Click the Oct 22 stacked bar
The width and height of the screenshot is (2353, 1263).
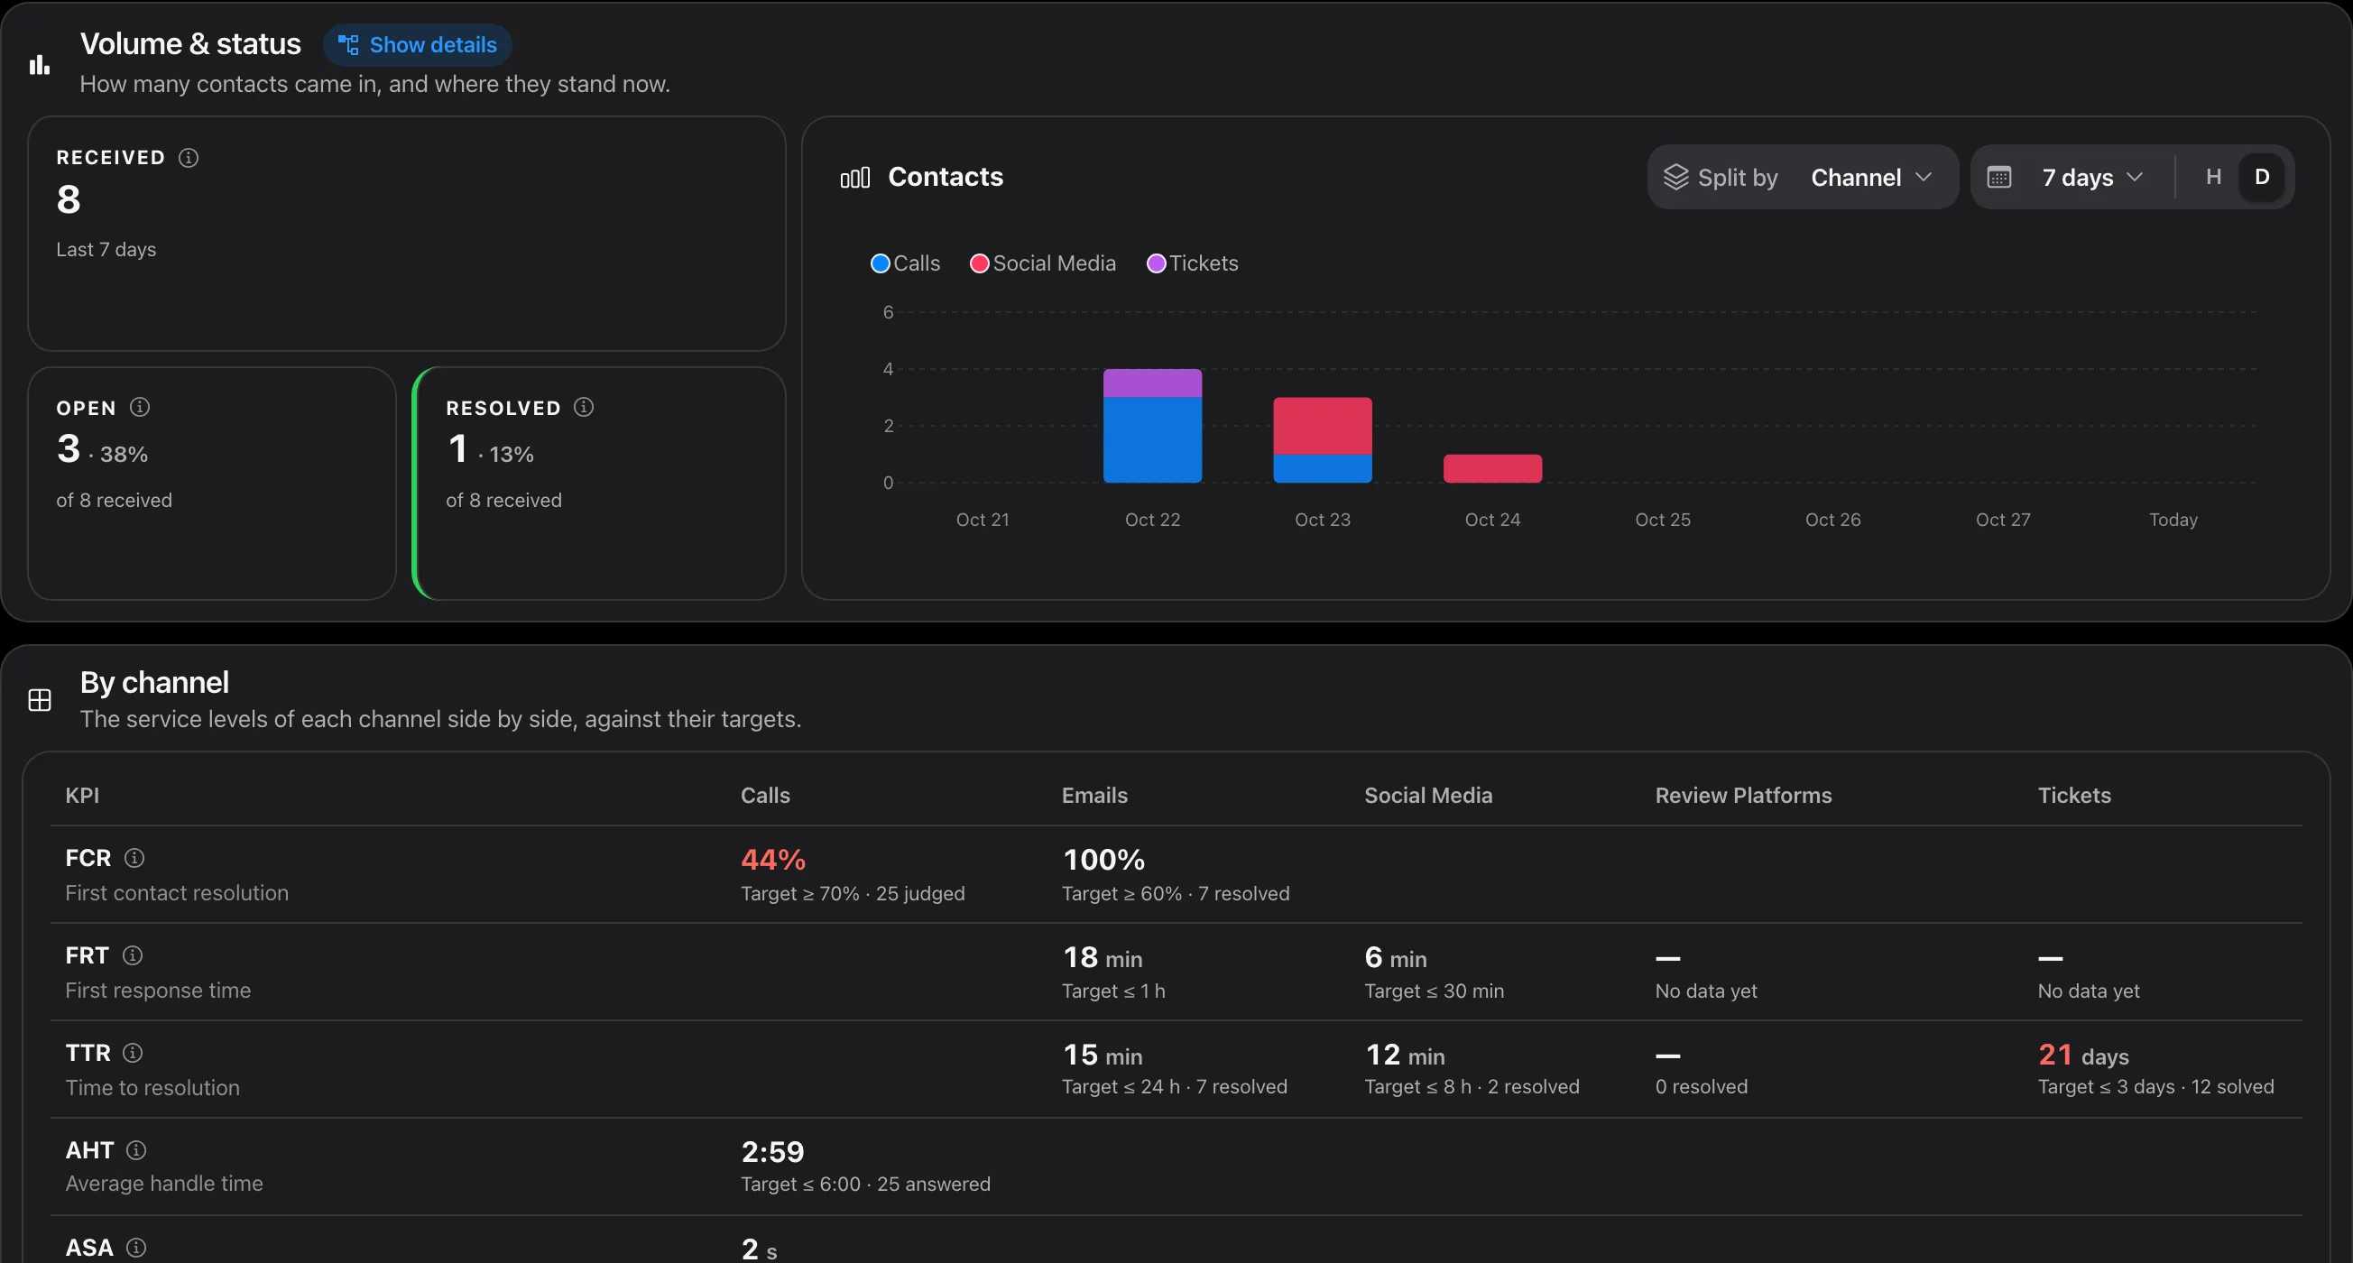click(x=1153, y=427)
